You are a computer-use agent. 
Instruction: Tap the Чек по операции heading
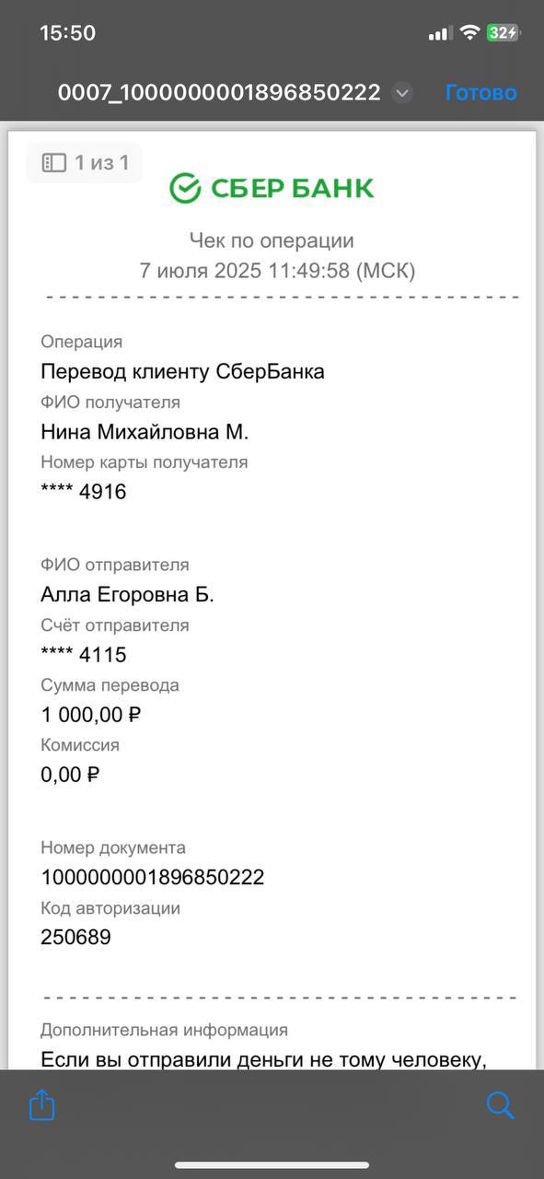click(x=272, y=240)
